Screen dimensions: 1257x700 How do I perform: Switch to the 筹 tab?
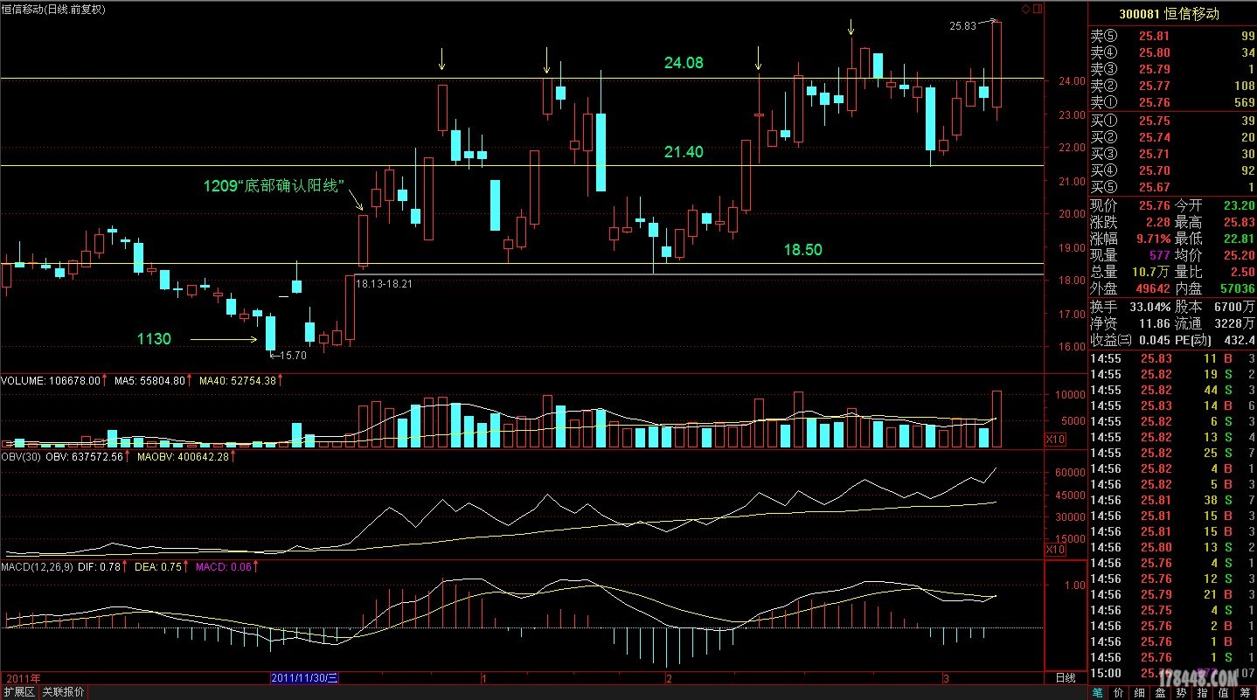click(1246, 692)
